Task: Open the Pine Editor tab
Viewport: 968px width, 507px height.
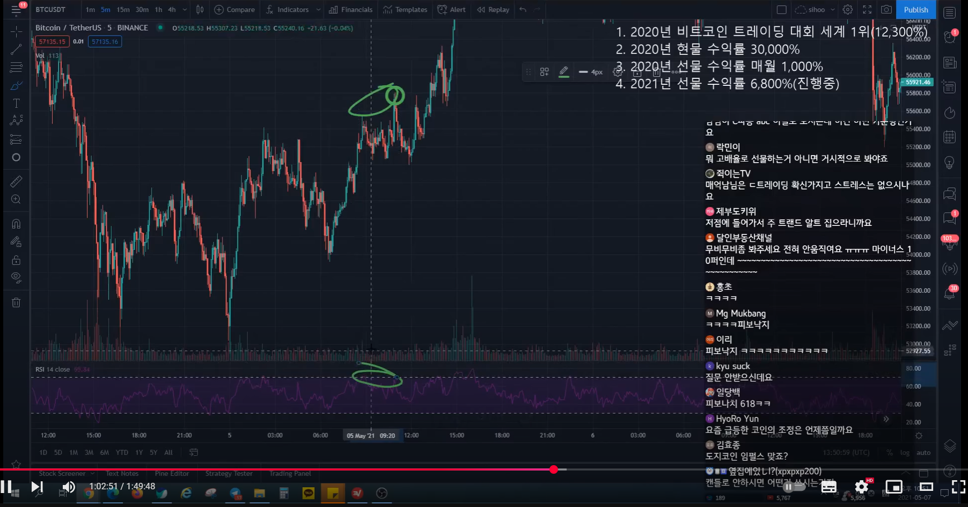Action: coord(172,474)
